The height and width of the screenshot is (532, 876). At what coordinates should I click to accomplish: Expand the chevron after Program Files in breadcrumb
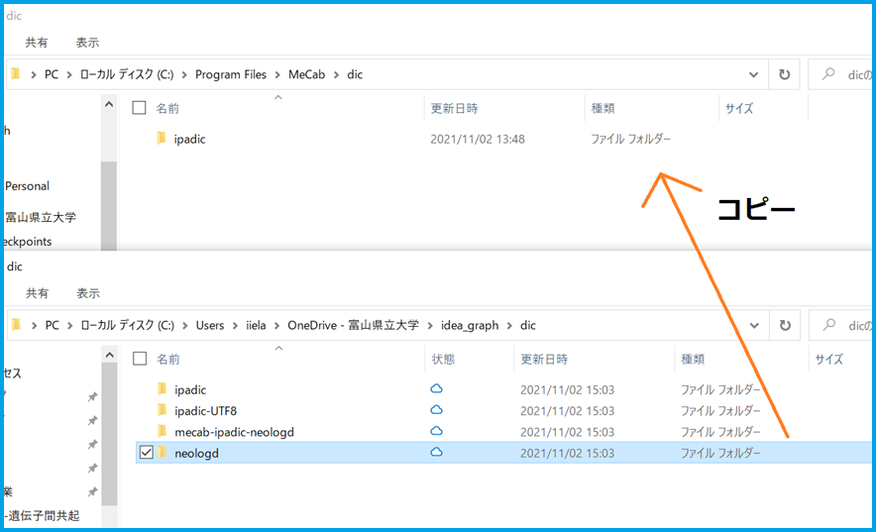coord(277,74)
